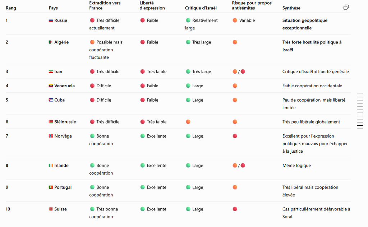Click the Cuban flag icon
This screenshot has width=368, height=227.
(51, 100)
